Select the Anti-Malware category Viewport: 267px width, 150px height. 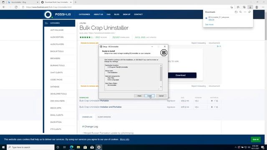(57, 30)
